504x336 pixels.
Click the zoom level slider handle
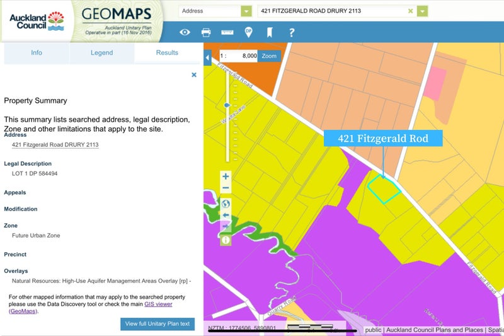click(x=227, y=105)
